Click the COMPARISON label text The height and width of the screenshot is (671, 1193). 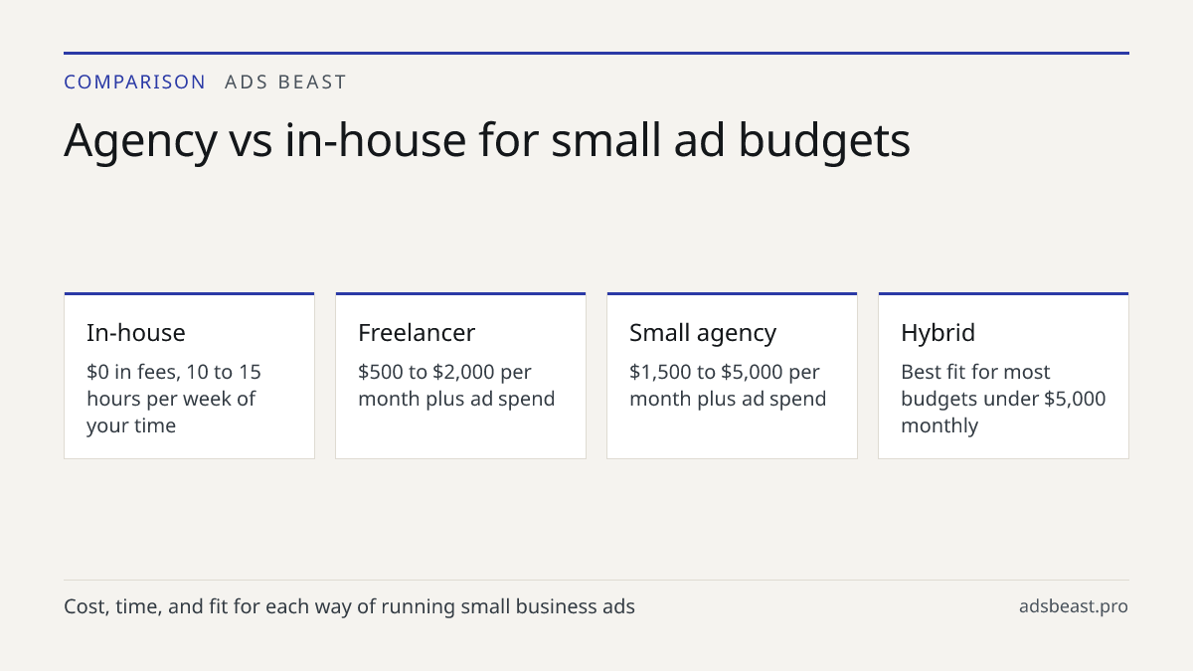click(x=135, y=83)
